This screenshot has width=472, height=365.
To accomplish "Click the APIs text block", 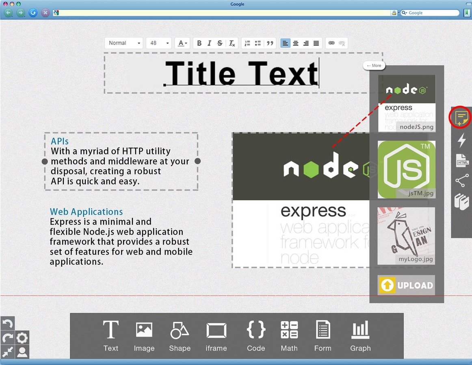I will (x=121, y=161).
